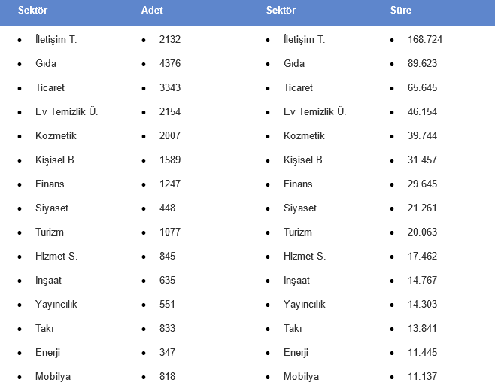
Task: Select the Turizm count 1077
Action: click(170, 232)
